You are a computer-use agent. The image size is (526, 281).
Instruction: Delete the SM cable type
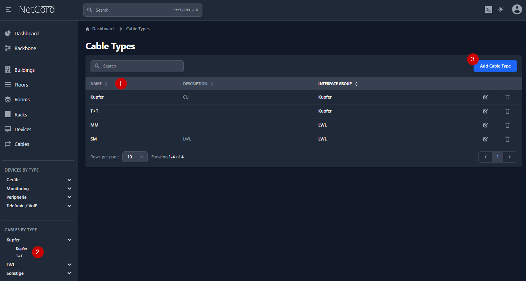coord(507,139)
